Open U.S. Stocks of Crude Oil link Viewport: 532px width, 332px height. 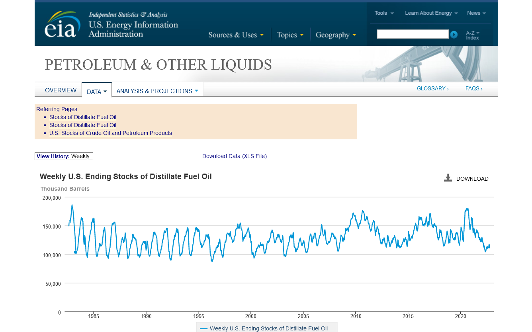(110, 133)
